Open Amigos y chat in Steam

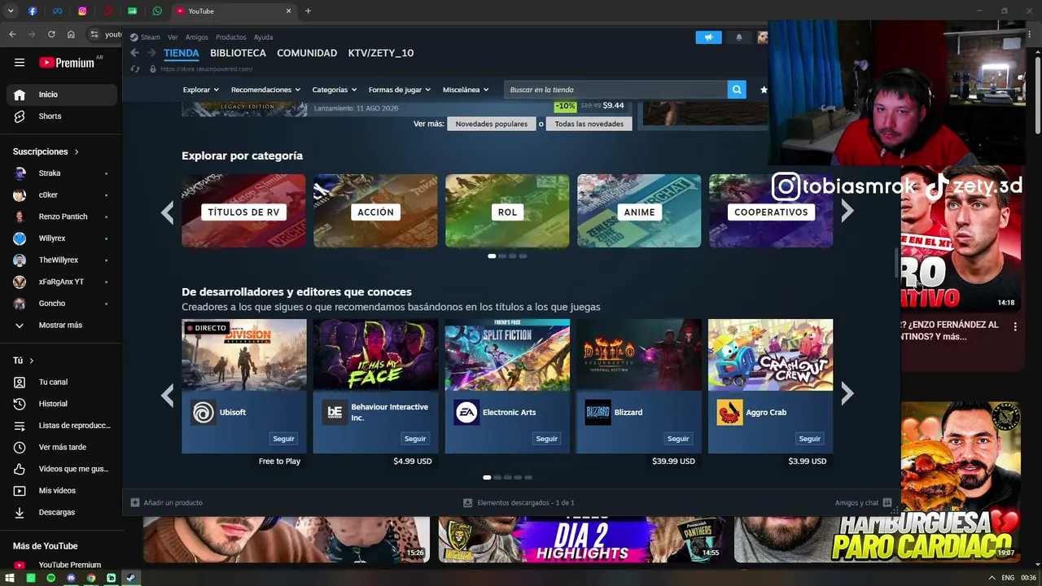tap(863, 503)
